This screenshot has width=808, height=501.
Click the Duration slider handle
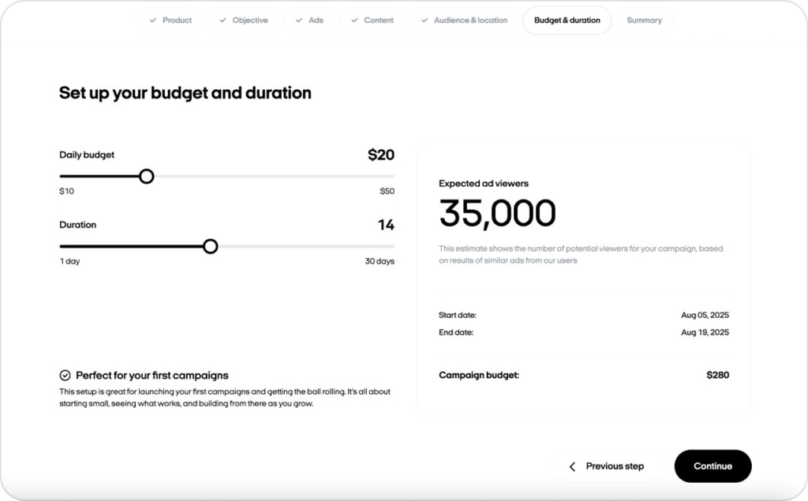click(x=211, y=246)
